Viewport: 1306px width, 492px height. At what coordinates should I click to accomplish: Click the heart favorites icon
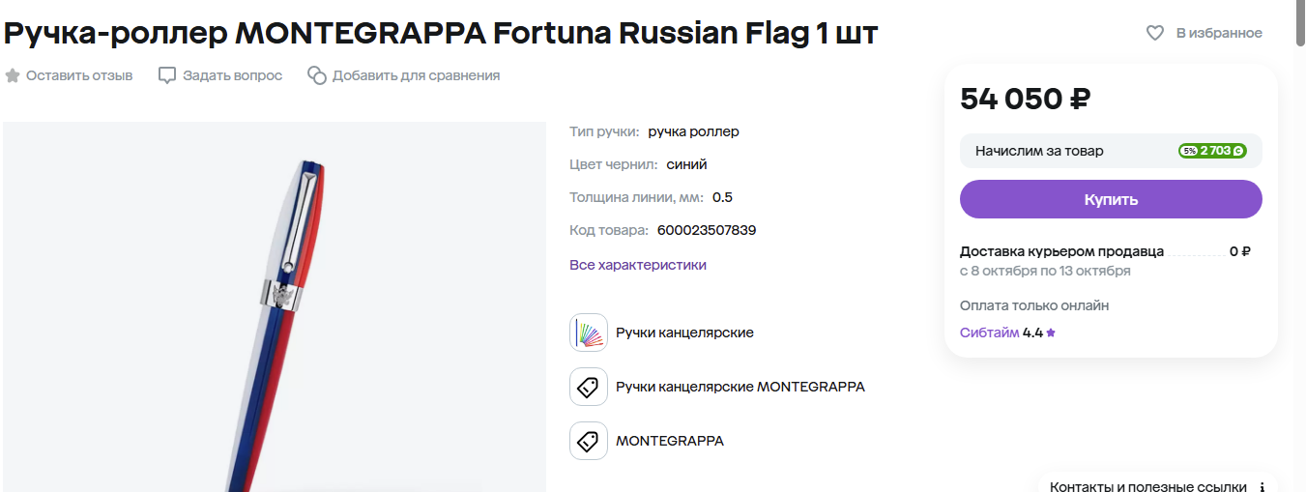click(x=1154, y=33)
